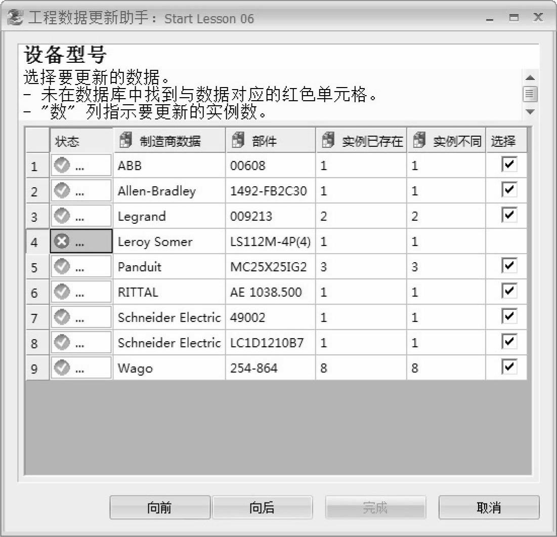This screenshot has width=557, height=537.
Task: Click the part cell 'AE 1038.500'
Action: (x=271, y=292)
